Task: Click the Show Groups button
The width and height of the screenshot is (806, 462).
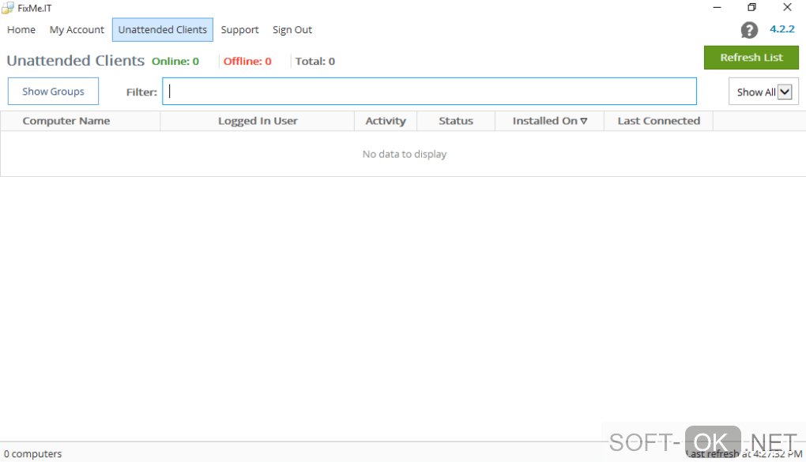Action: point(53,92)
